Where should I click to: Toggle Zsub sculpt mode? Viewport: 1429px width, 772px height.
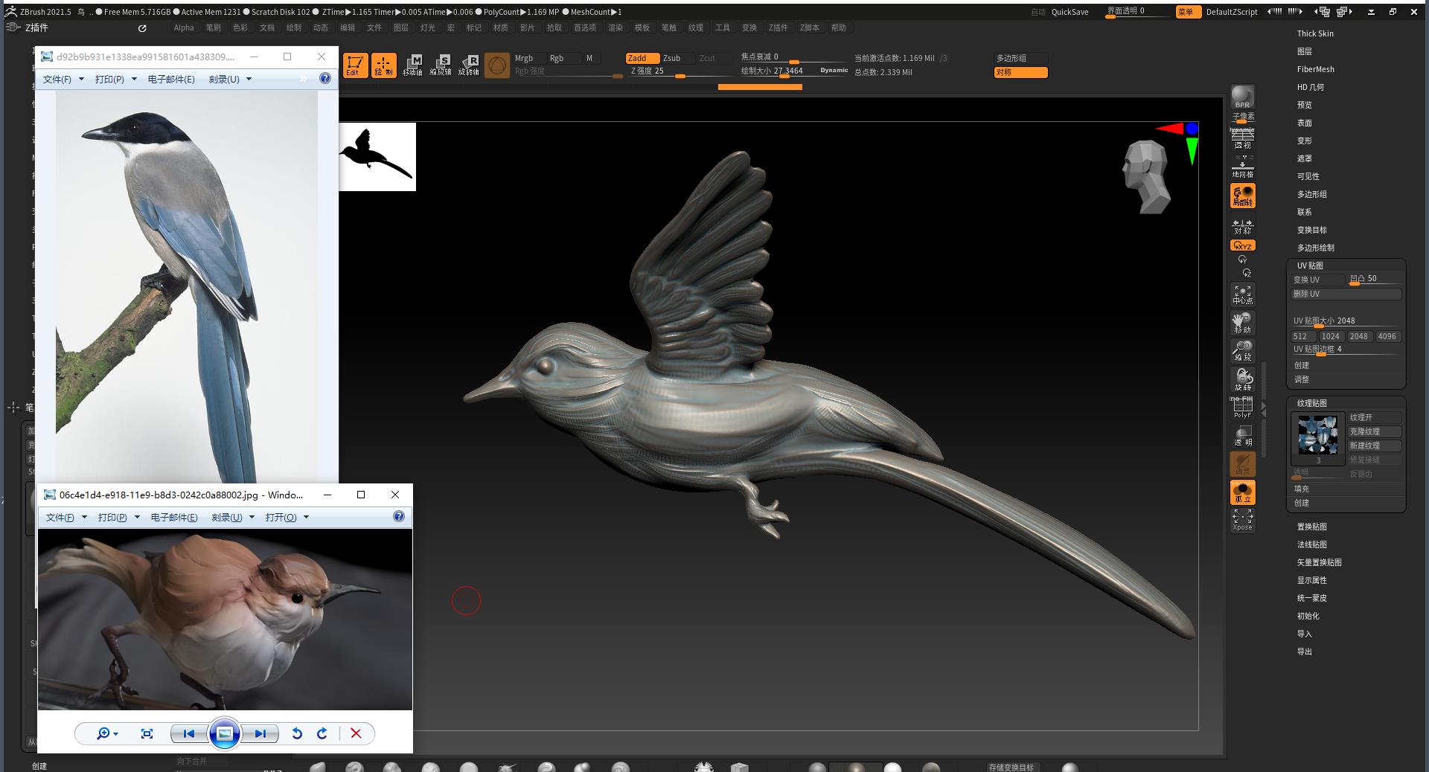672,58
